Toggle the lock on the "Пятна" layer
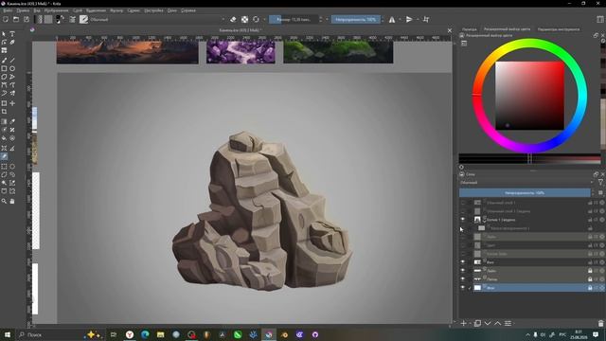Image resolution: width=606 pixels, height=341 pixels. tap(590, 279)
